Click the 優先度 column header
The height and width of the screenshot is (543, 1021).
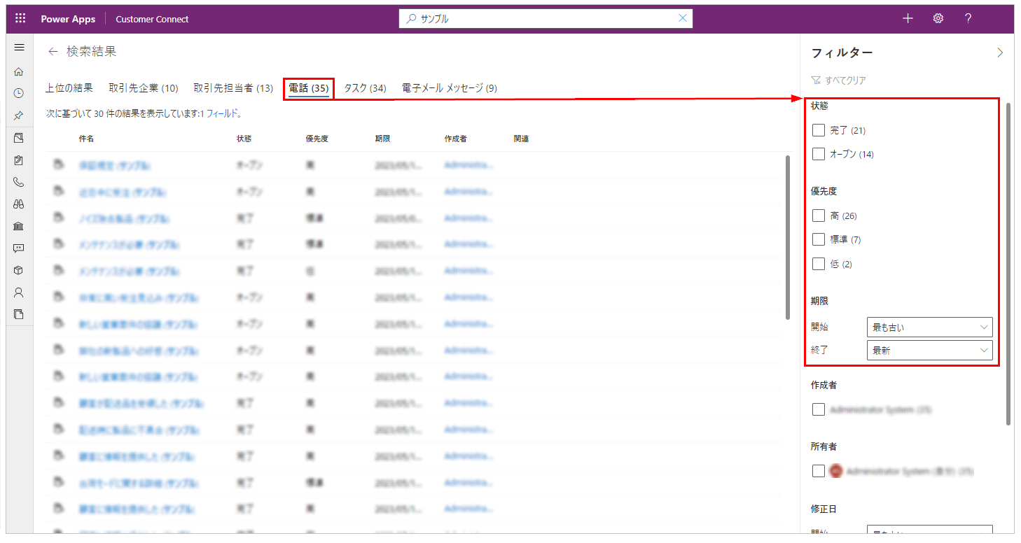tap(317, 139)
